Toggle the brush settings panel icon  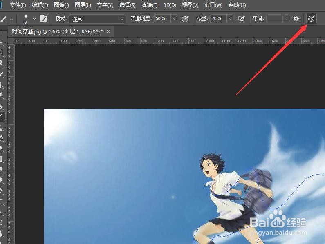pyautogui.click(x=44, y=19)
